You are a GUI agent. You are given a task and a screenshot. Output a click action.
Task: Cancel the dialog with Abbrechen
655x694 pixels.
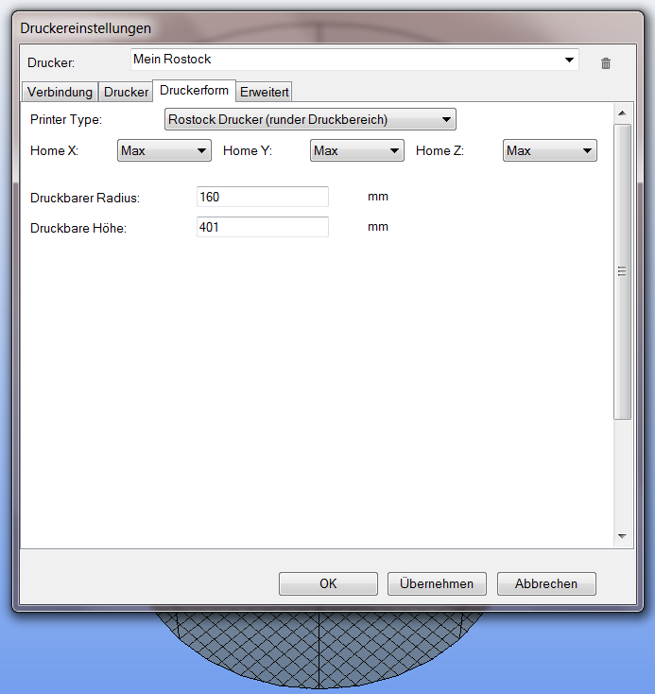coord(546,583)
